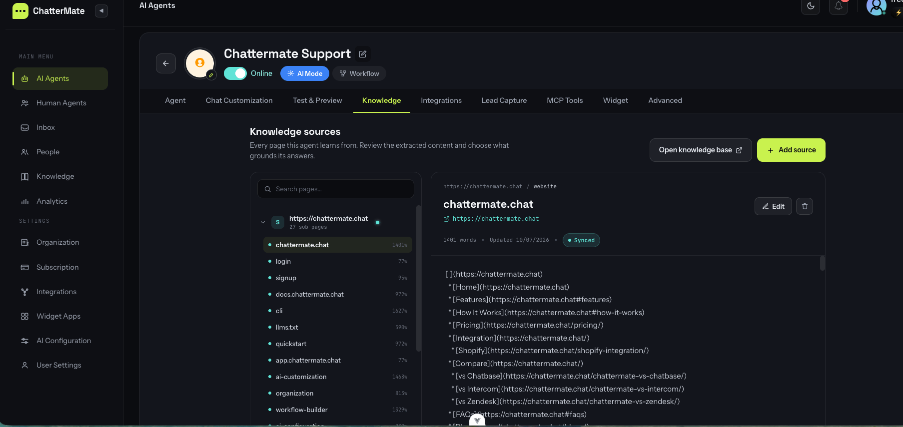Edit the agent avatar with the pencil badge
This screenshot has width=903, height=427.
211,75
